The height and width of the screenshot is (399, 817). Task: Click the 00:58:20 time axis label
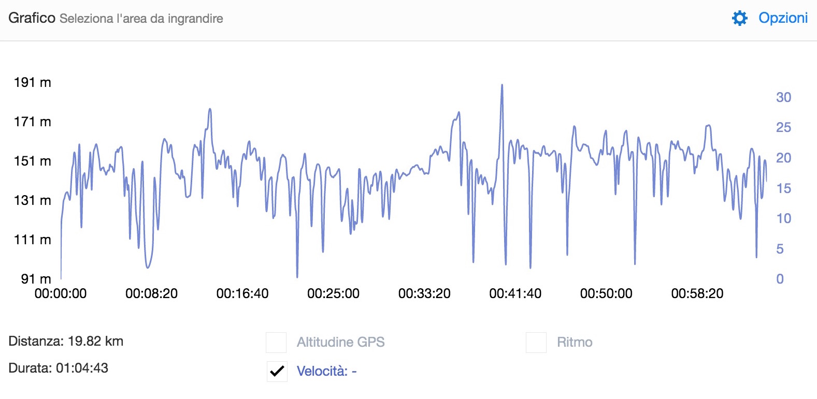[697, 294]
